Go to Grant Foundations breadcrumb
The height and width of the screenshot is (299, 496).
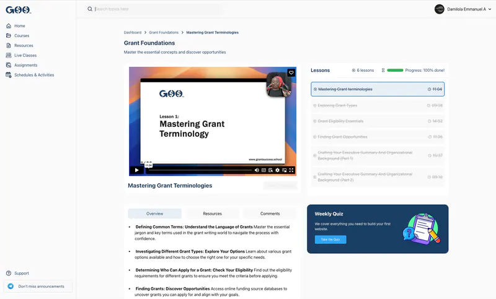pyautogui.click(x=164, y=33)
